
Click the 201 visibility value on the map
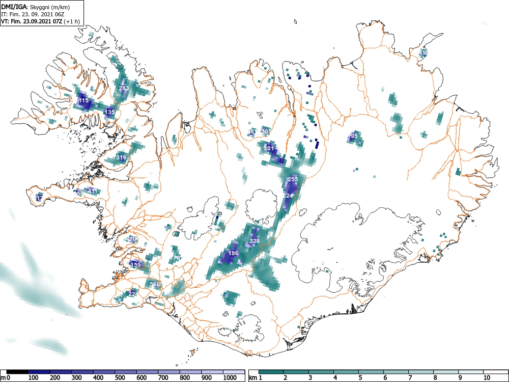click(269, 148)
